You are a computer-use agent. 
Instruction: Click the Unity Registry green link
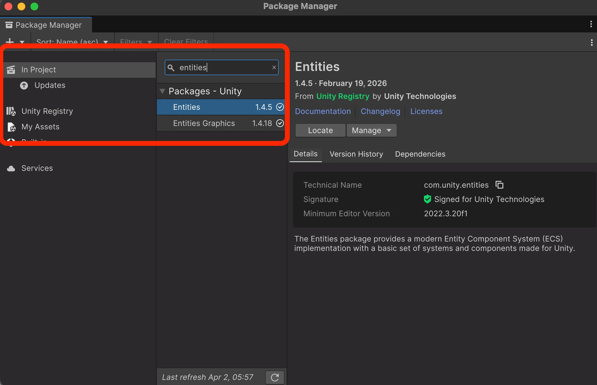click(343, 96)
